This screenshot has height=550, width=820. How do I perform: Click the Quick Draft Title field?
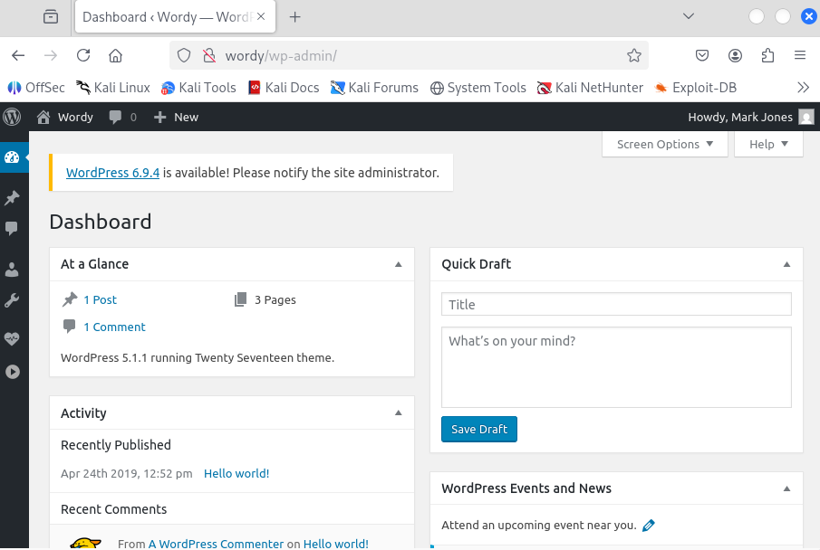616,305
